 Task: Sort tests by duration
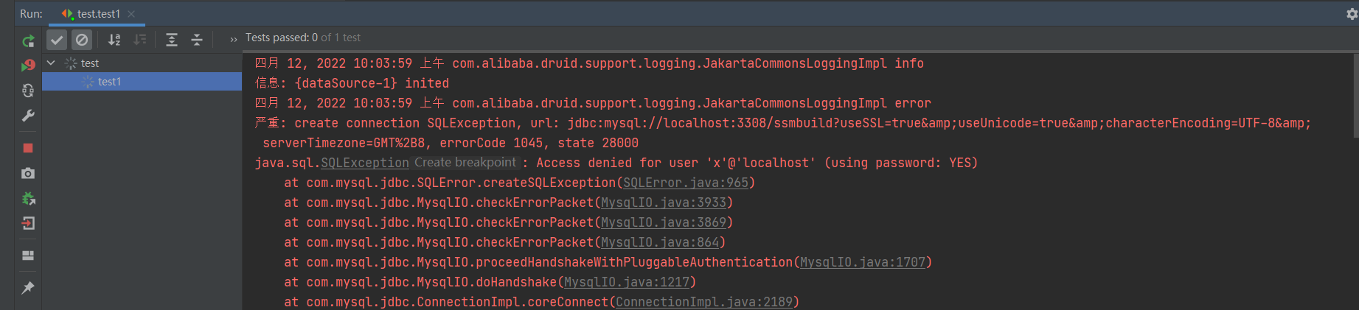click(139, 40)
